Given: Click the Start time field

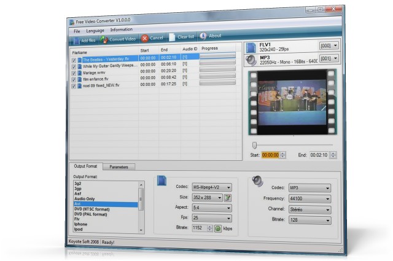Looking at the screenshot, I should [270, 155].
